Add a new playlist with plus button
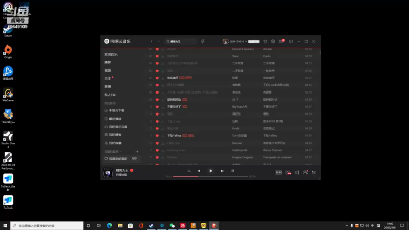The image size is (409, 230). [137, 151]
